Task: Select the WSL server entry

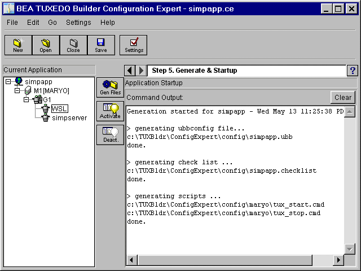Action: [x=60, y=108]
